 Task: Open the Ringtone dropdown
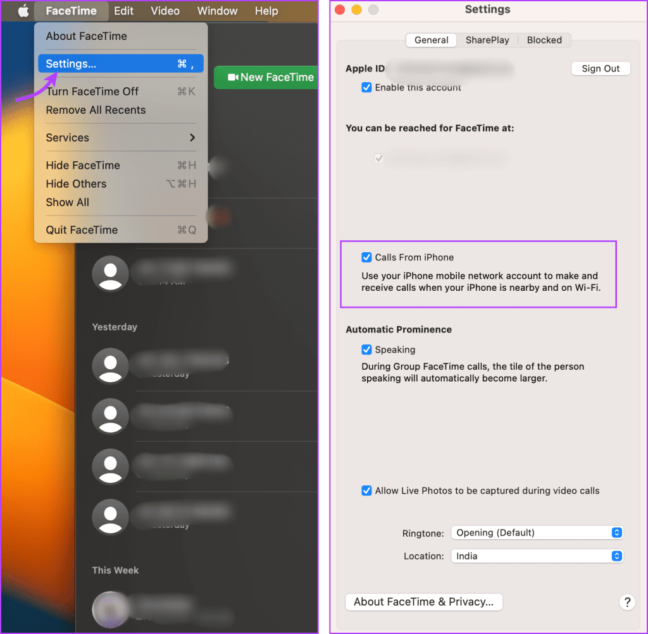[537, 532]
